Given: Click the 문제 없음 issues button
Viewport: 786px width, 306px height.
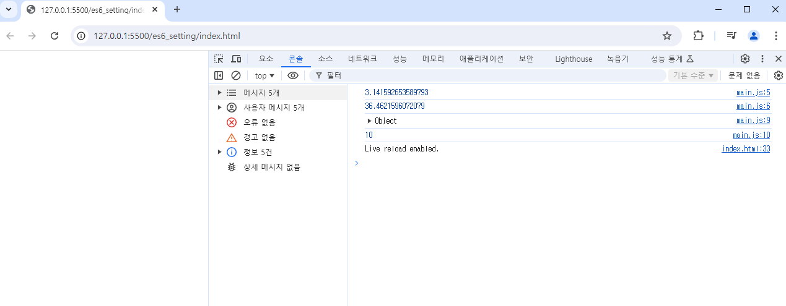Looking at the screenshot, I should [x=745, y=75].
